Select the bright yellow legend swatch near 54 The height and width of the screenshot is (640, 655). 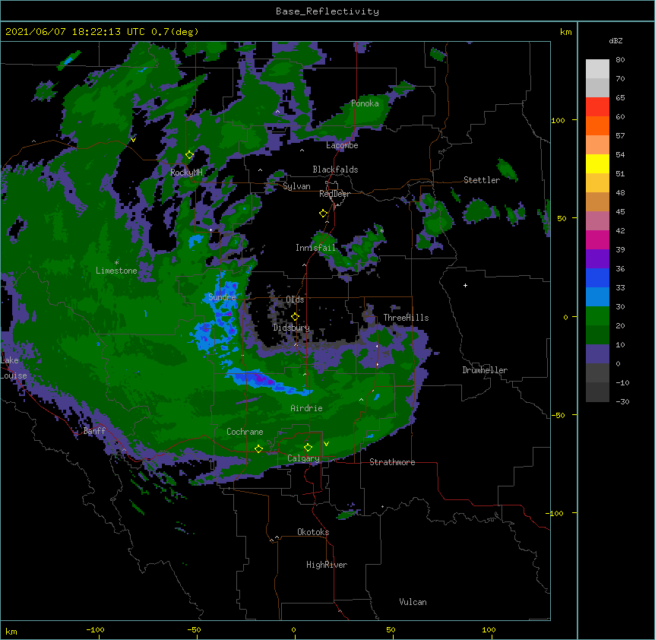(597, 164)
